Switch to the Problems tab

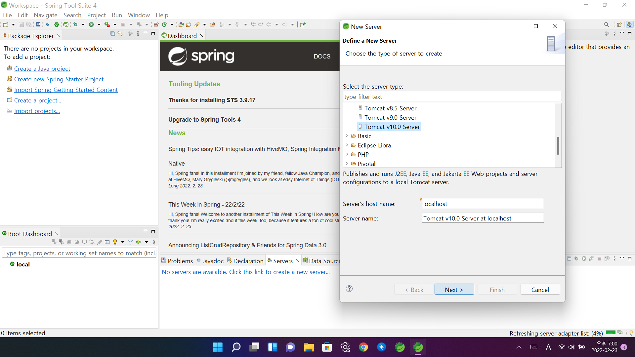pos(177,261)
